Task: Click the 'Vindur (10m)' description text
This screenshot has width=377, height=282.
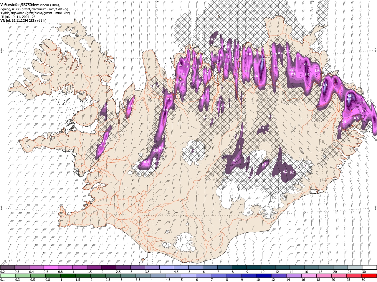Action: (x=49, y=5)
